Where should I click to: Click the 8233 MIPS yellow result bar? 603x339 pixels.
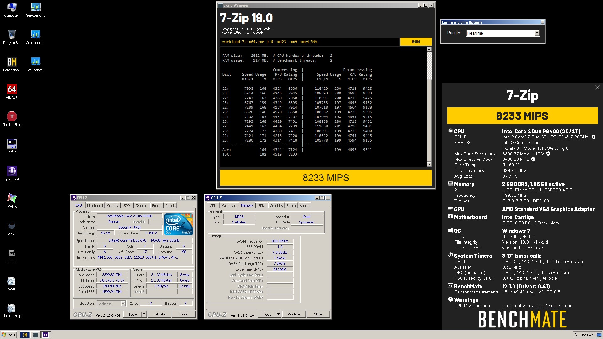tap(326, 178)
